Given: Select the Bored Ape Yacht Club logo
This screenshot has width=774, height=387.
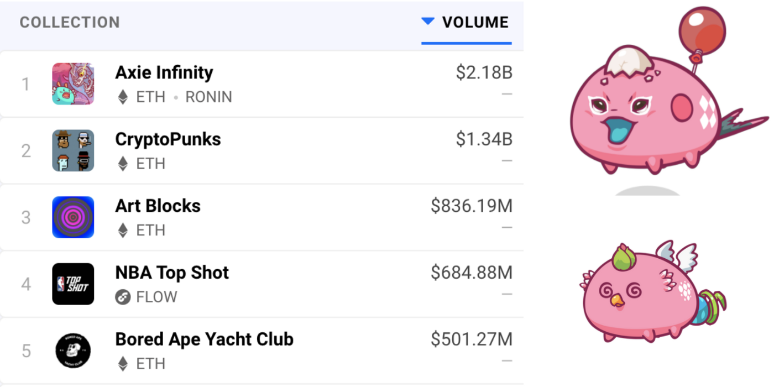Looking at the screenshot, I should [x=73, y=351].
